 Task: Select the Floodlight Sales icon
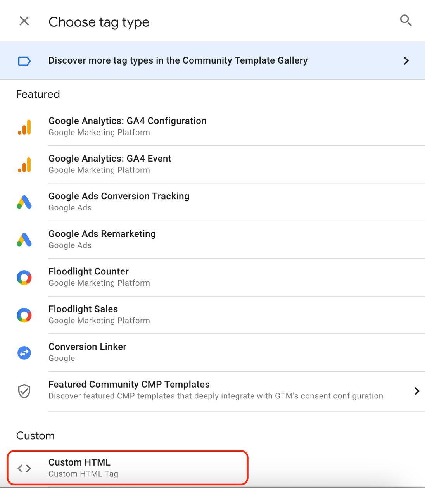click(x=24, y=314)
